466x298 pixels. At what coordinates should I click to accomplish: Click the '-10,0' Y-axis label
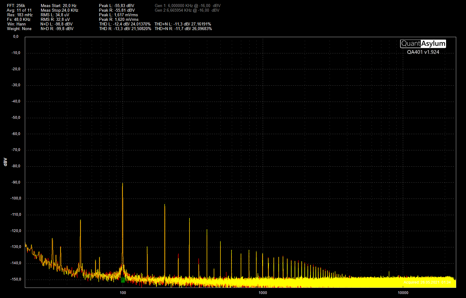click(x=16, y=53)
